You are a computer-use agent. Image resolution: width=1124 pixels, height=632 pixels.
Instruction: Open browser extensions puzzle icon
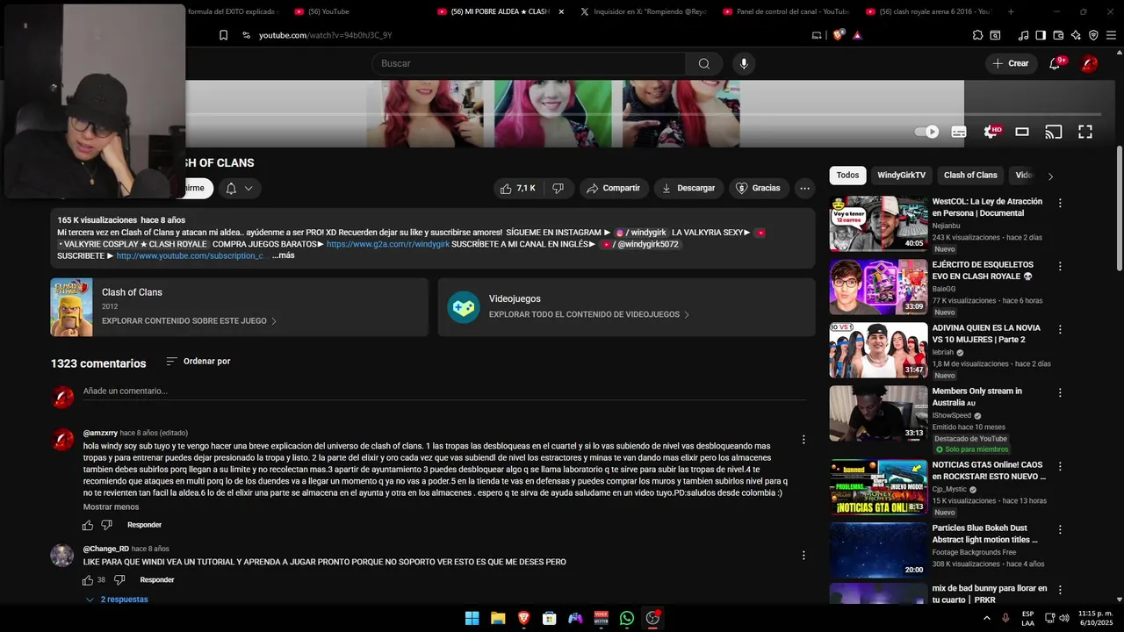977,35
